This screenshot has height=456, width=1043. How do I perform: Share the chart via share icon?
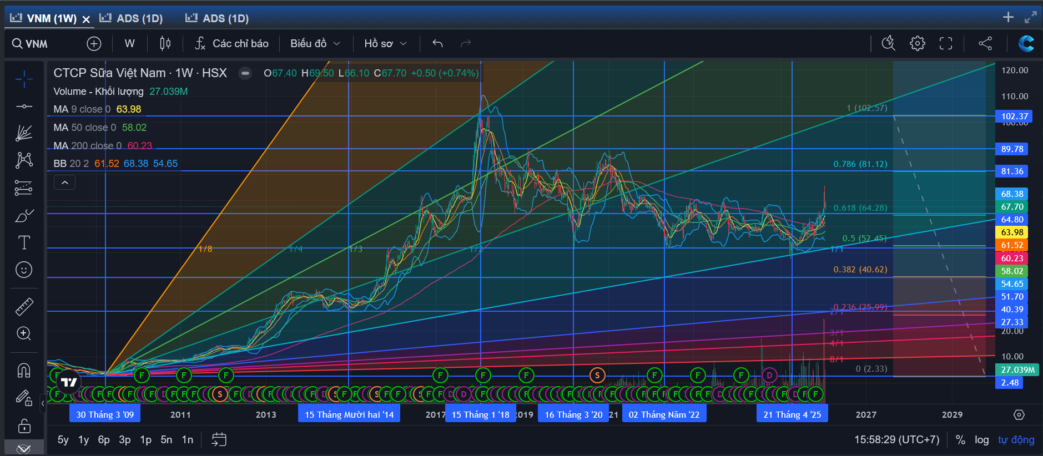pyautogui.click(x=985, y=43)
